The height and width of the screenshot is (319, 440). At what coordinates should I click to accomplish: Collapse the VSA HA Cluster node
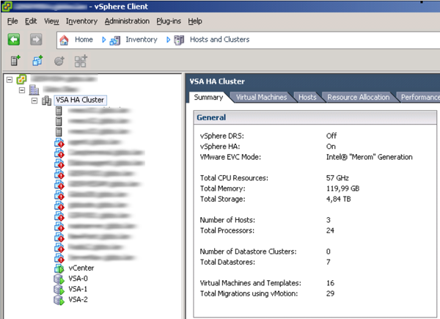34,100
